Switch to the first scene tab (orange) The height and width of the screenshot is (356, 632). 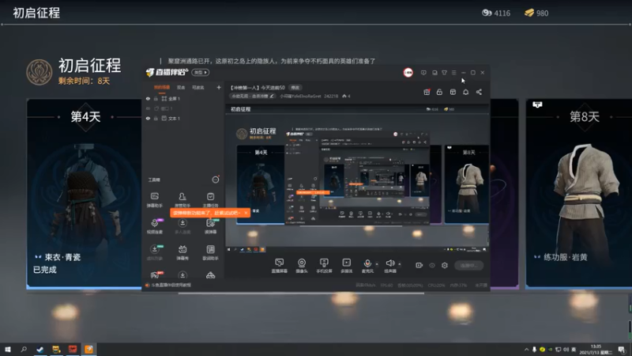(162, 87)
